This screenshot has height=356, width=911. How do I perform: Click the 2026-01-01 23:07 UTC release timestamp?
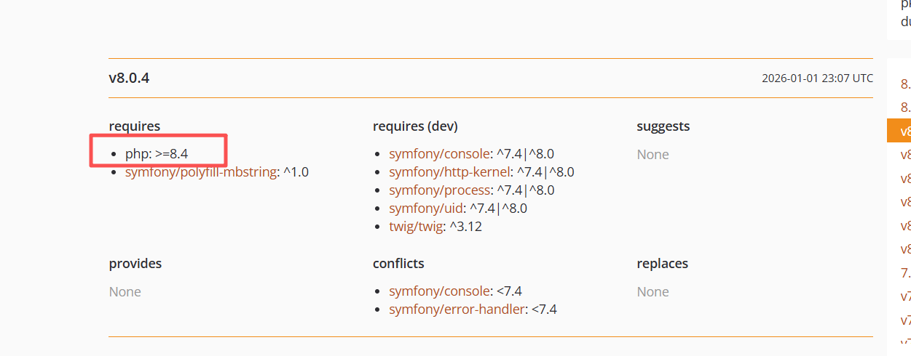coord(817,78)
